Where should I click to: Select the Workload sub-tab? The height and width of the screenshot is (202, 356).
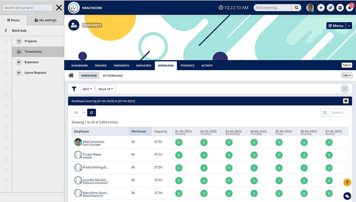[x=89, y=76]
